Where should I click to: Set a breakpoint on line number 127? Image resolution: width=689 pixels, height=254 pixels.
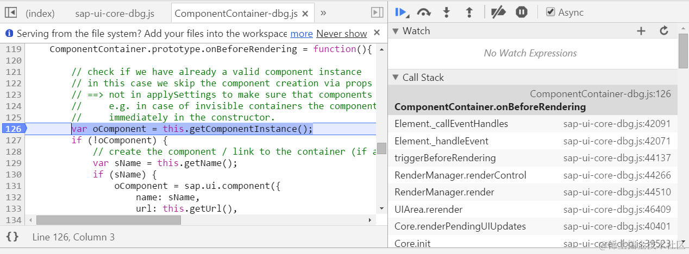pos(13,141)
